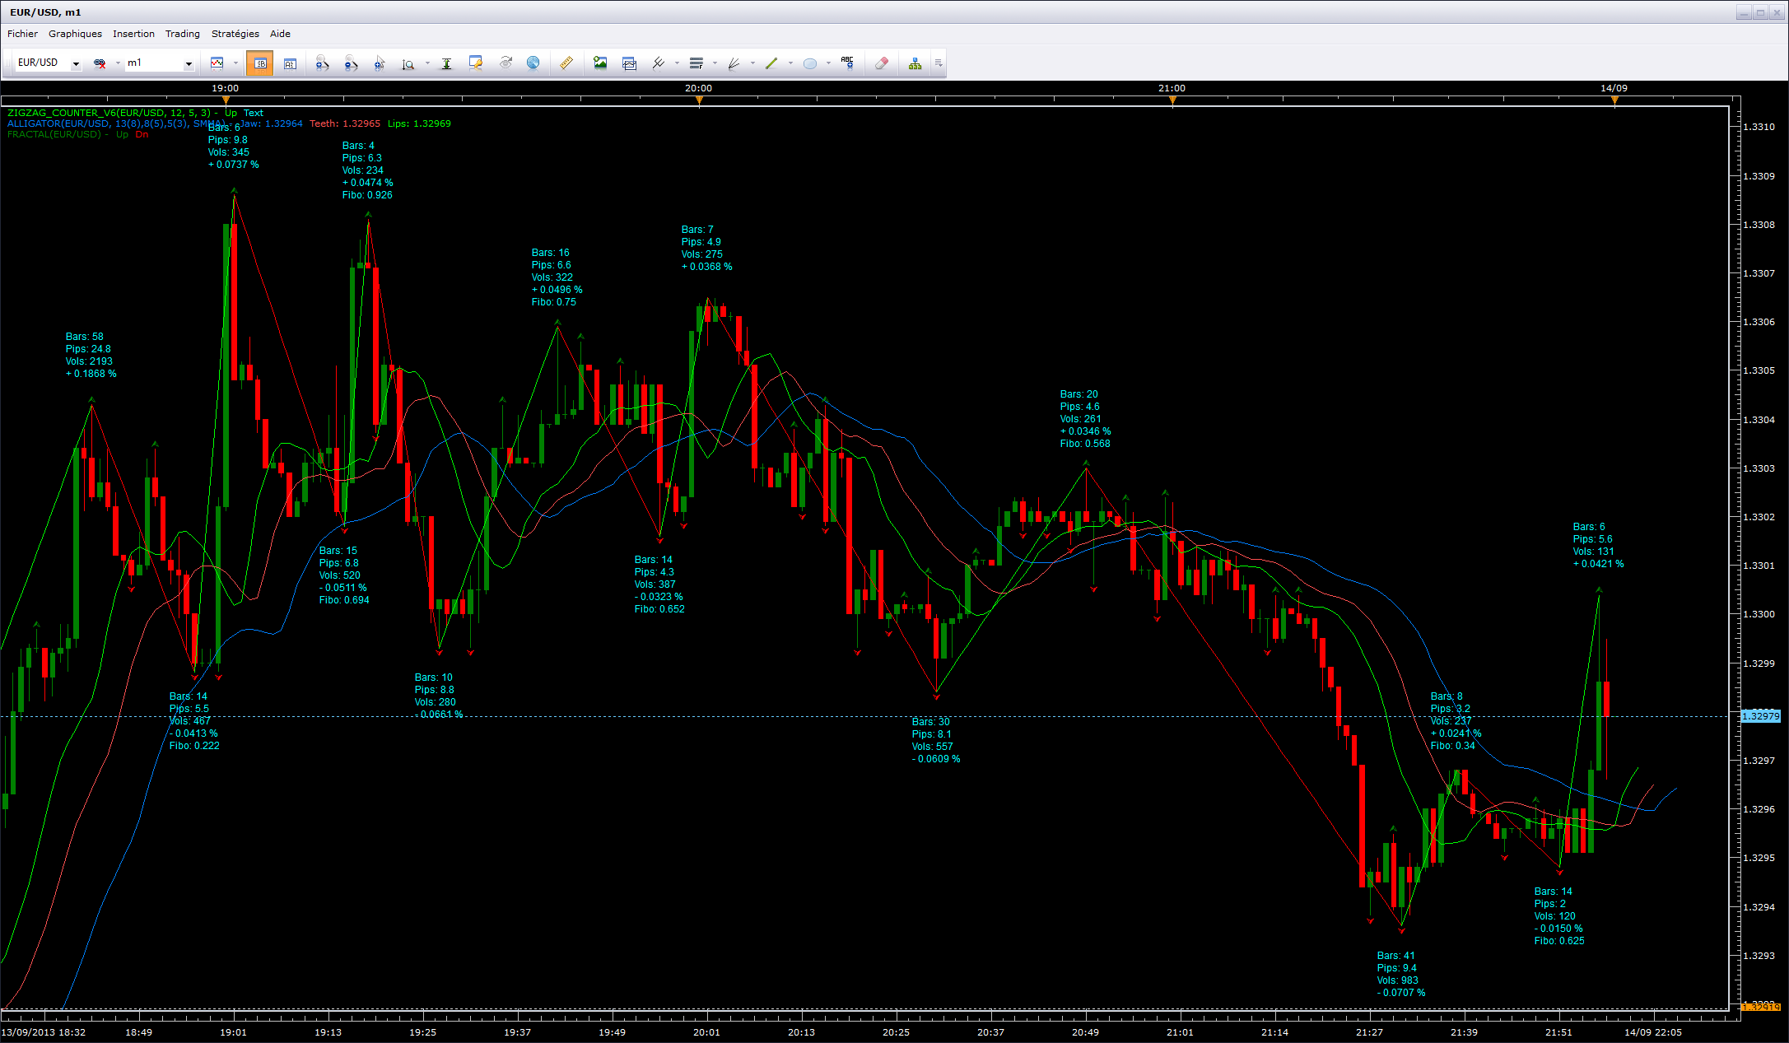Open the Trading menu
The height and width of the screenshot is (1043, 1789).
(x=182, y=34)
